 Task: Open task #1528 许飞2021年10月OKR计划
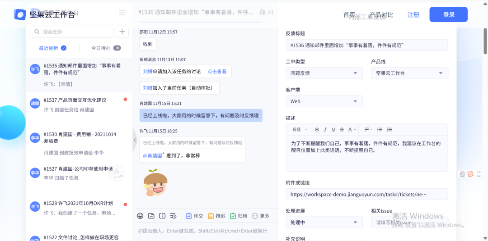pyautogui.click(x=79, y=208)
